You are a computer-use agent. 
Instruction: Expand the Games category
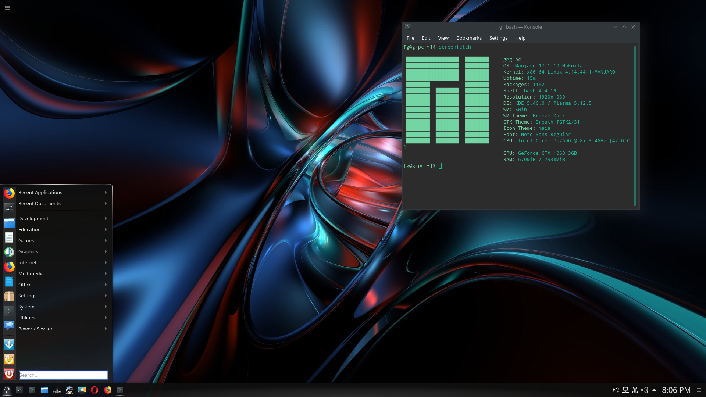click(x=63, y=240)
